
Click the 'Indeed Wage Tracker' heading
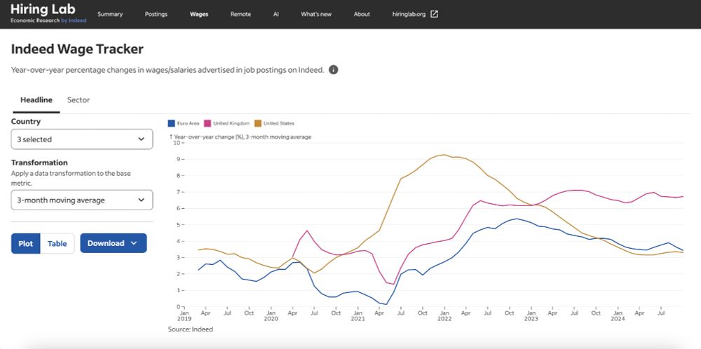click(x=77, y=49)
